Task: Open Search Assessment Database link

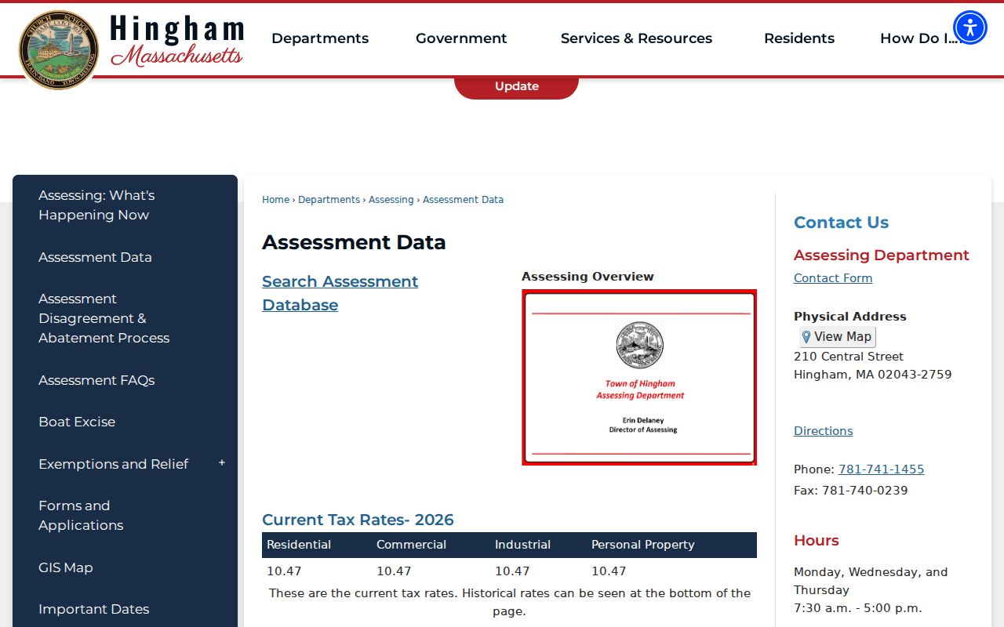Action: (340, 293)
